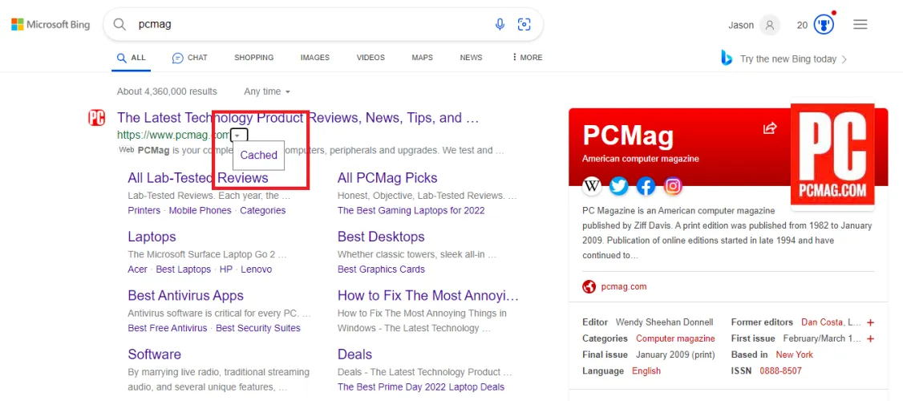
Task: Open PCMag's Instagram profile icon
Action: (x=673, y=186)
